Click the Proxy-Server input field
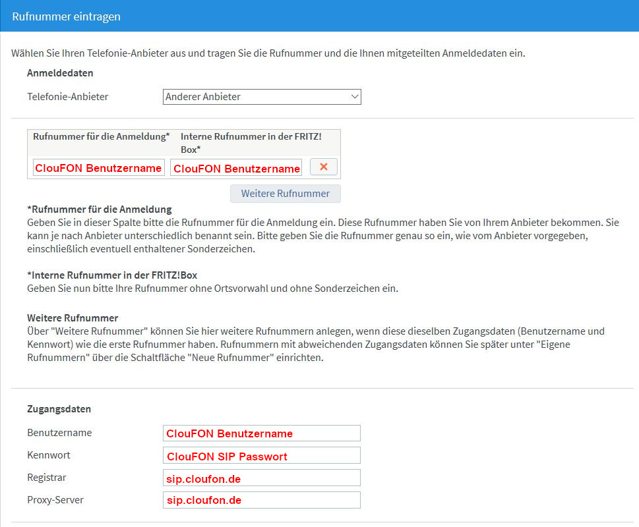This screenshot has width=639, height=527. (x=262, y=500)
